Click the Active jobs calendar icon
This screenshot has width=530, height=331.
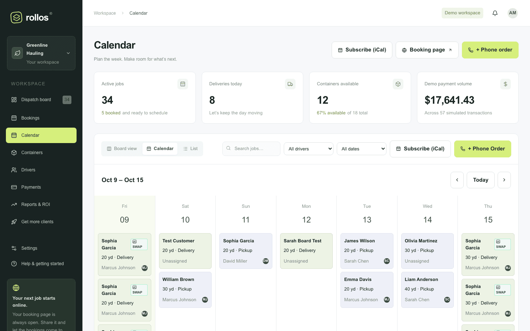(x=183, y=84)
